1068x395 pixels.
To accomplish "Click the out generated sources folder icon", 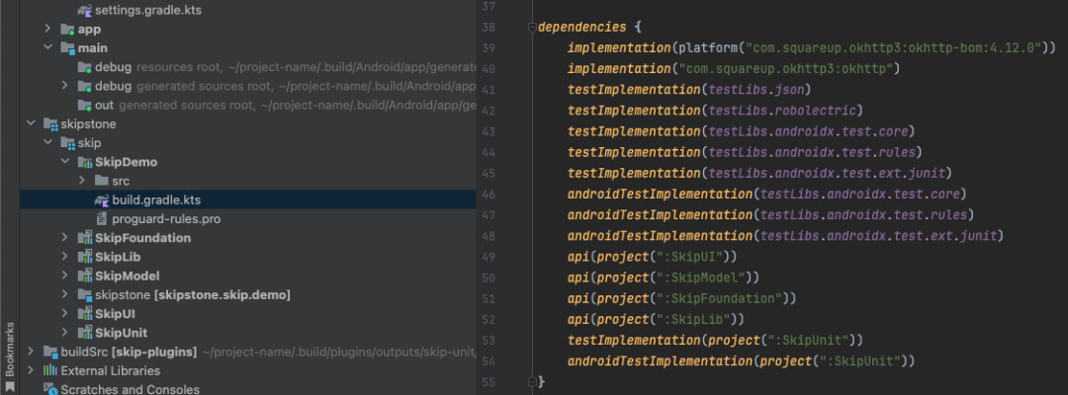I will pyautogui.click(x=84, y=105).
